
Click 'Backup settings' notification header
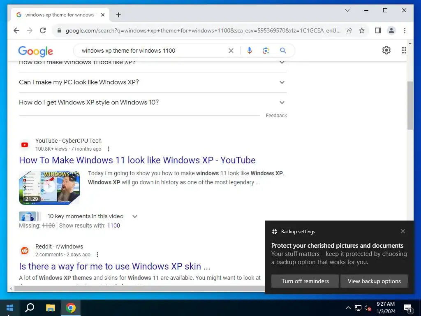(298, 232)
